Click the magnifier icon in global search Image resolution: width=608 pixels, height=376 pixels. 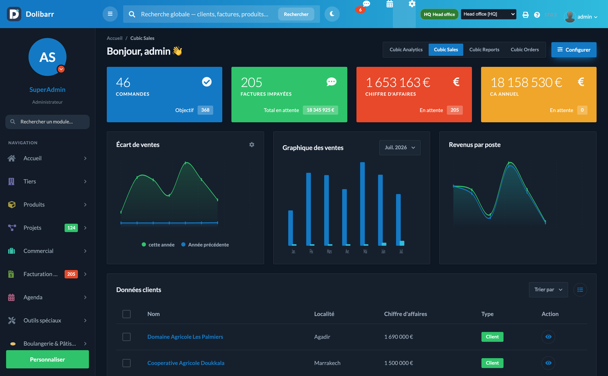point(132,14)
